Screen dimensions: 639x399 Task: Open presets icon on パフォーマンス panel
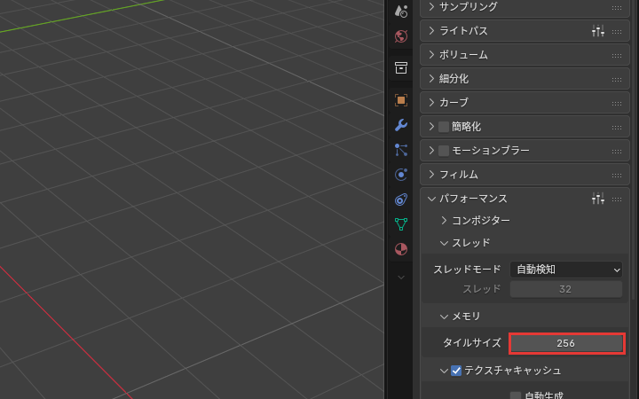[x=598, y=199]
